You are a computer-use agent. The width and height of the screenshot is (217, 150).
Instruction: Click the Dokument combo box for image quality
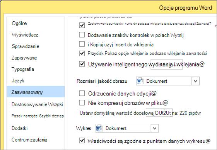tap(168, 81)
